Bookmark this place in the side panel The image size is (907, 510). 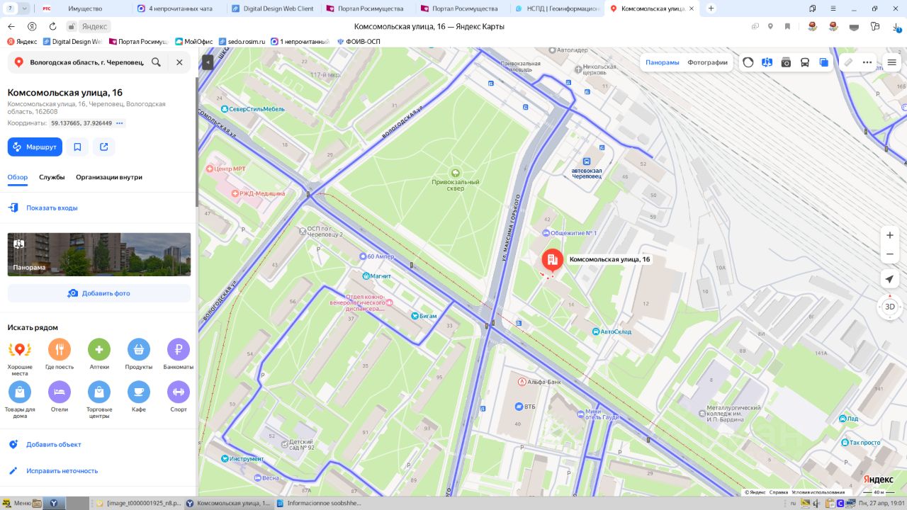77,147
